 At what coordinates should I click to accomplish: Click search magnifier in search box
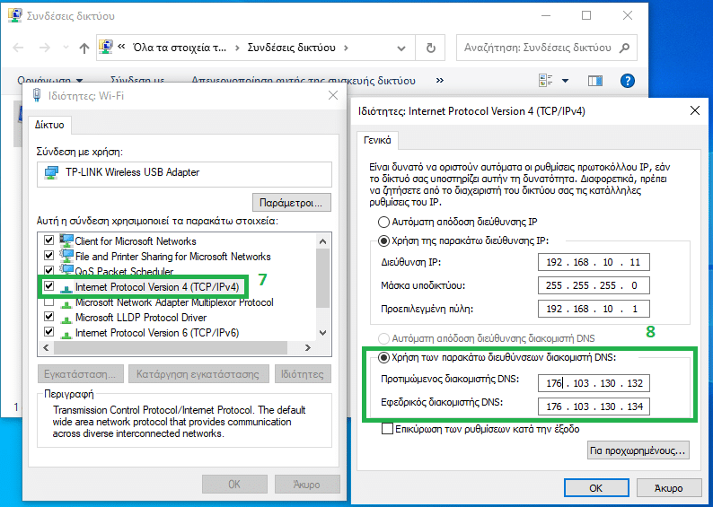click(x=625, y=48)
